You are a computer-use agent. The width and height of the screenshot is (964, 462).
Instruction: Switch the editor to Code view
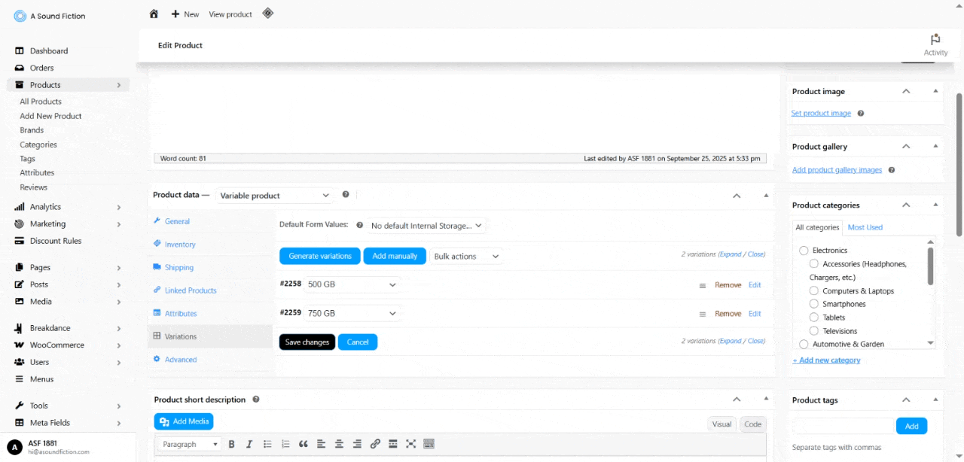(752, 424)
